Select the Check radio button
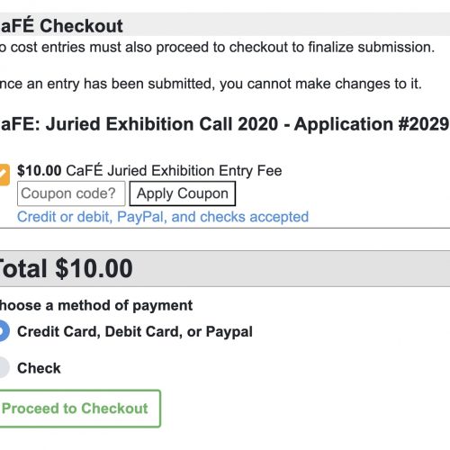The height and width of the screenshot is (450, 450). (x=4, y=367)
